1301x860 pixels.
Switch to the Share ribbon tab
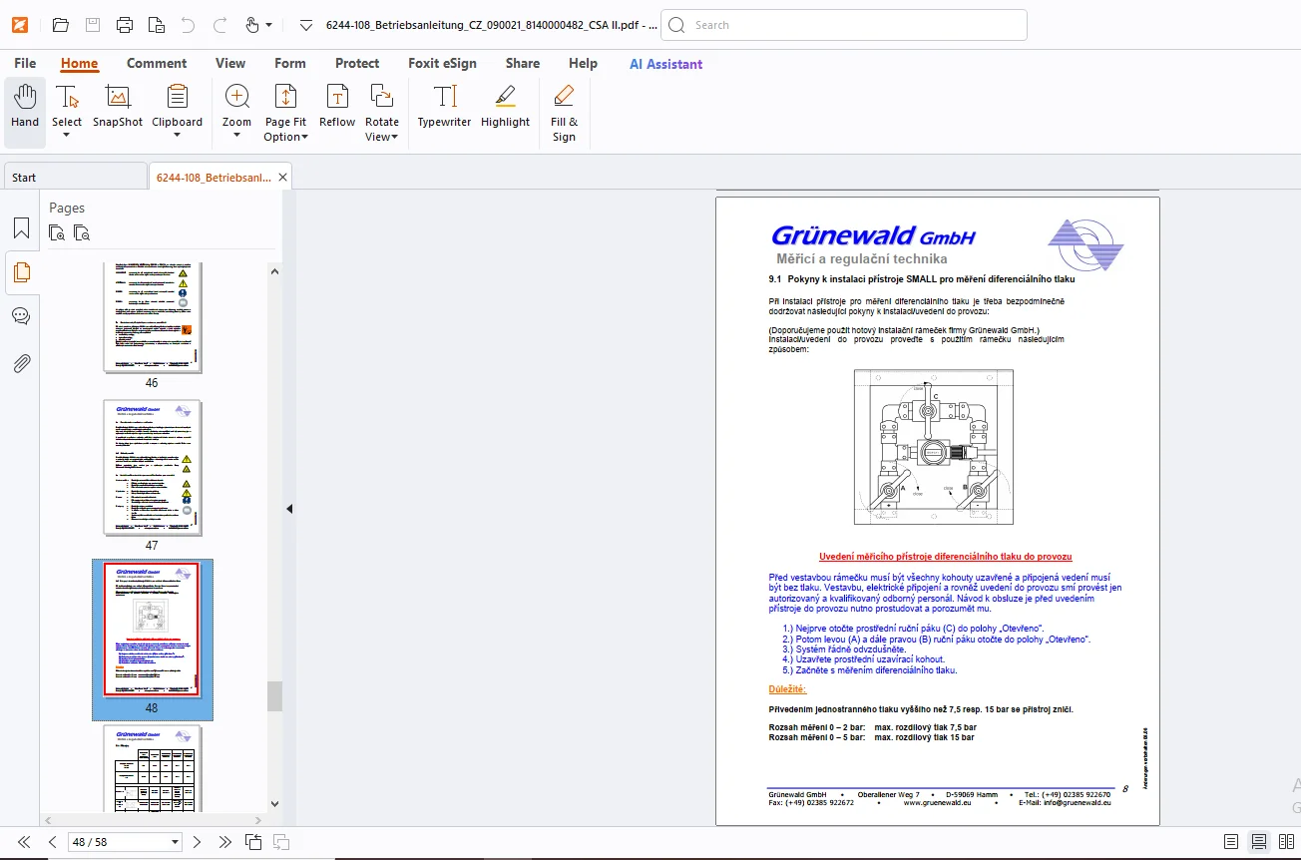point(523,63)
